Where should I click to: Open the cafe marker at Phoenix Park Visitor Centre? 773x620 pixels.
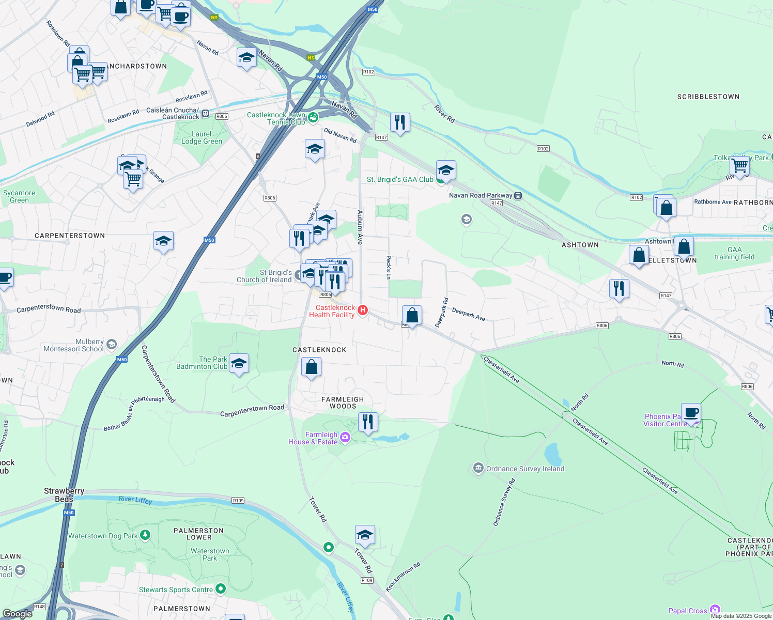tap(691, 413)
